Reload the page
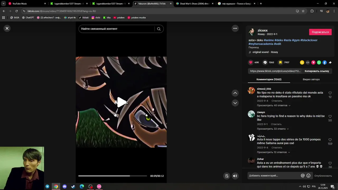The image size is (338, 190). tap(16, 11)
